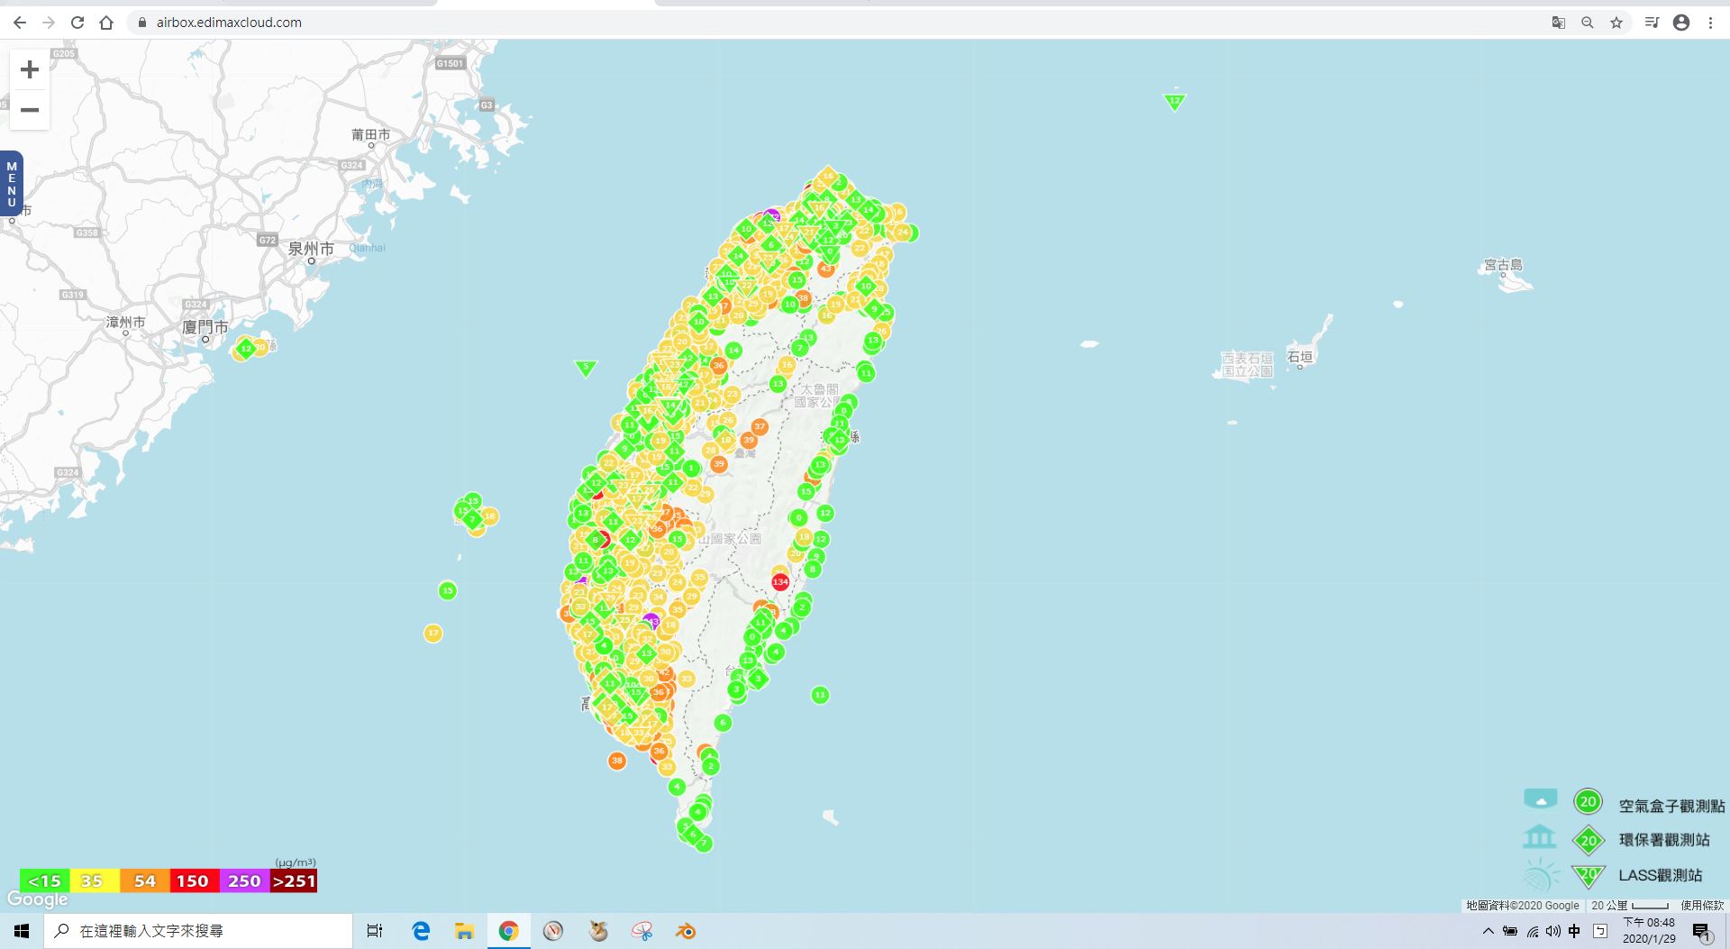Click 宮古島 island label
1730x949 pixels.
tap(1503, 265)
